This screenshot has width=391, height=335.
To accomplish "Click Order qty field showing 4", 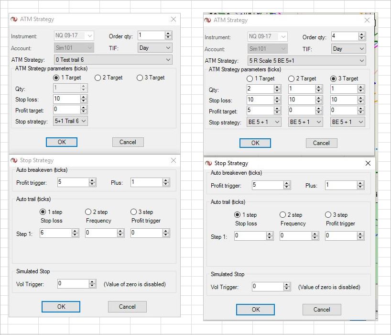I will click(x=345, y=36).
